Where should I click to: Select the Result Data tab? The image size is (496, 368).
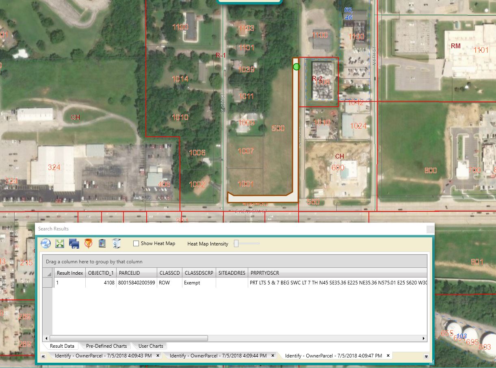coord(62,346)
